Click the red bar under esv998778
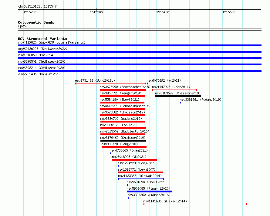Viewport: 270px width, 216px height. (x=124, y=147)
